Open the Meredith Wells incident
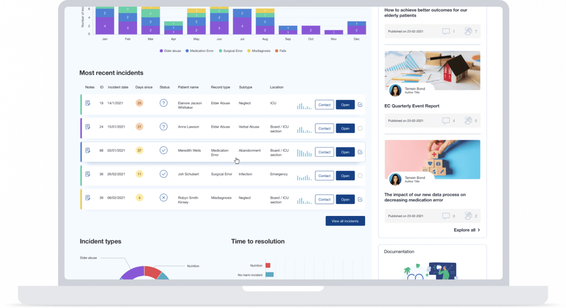566x308 pixels. [345, 152]
